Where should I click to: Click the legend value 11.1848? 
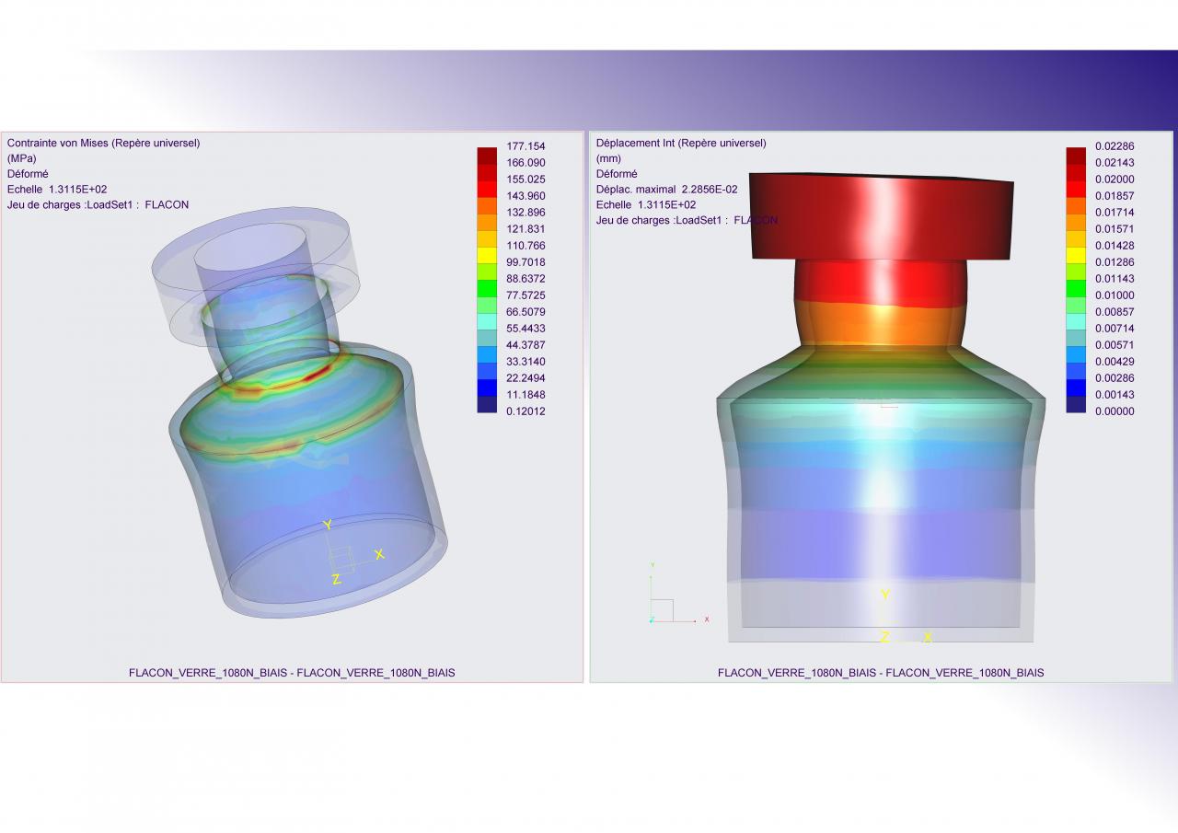525,395
